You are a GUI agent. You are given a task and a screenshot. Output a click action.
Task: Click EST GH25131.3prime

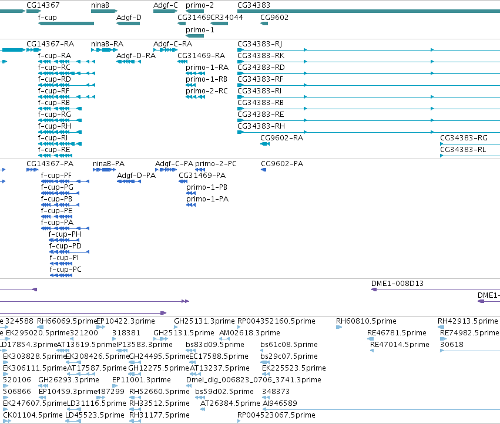pyautogui.click(x=204, y=321)
